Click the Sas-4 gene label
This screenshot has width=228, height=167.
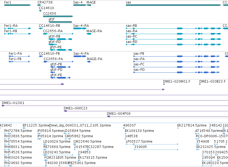78,2
